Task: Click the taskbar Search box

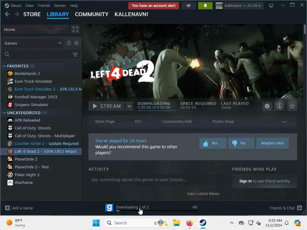Action: 136,223
